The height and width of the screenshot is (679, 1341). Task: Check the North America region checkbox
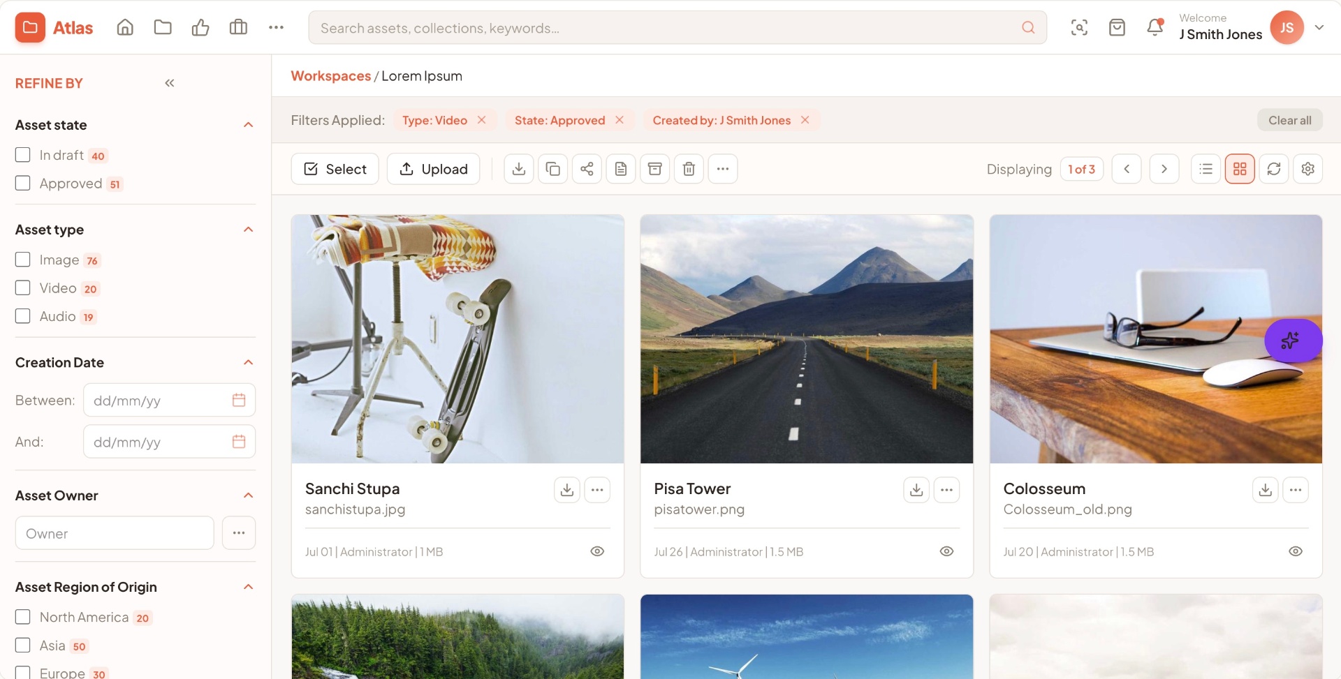click(x=23, y=617)
